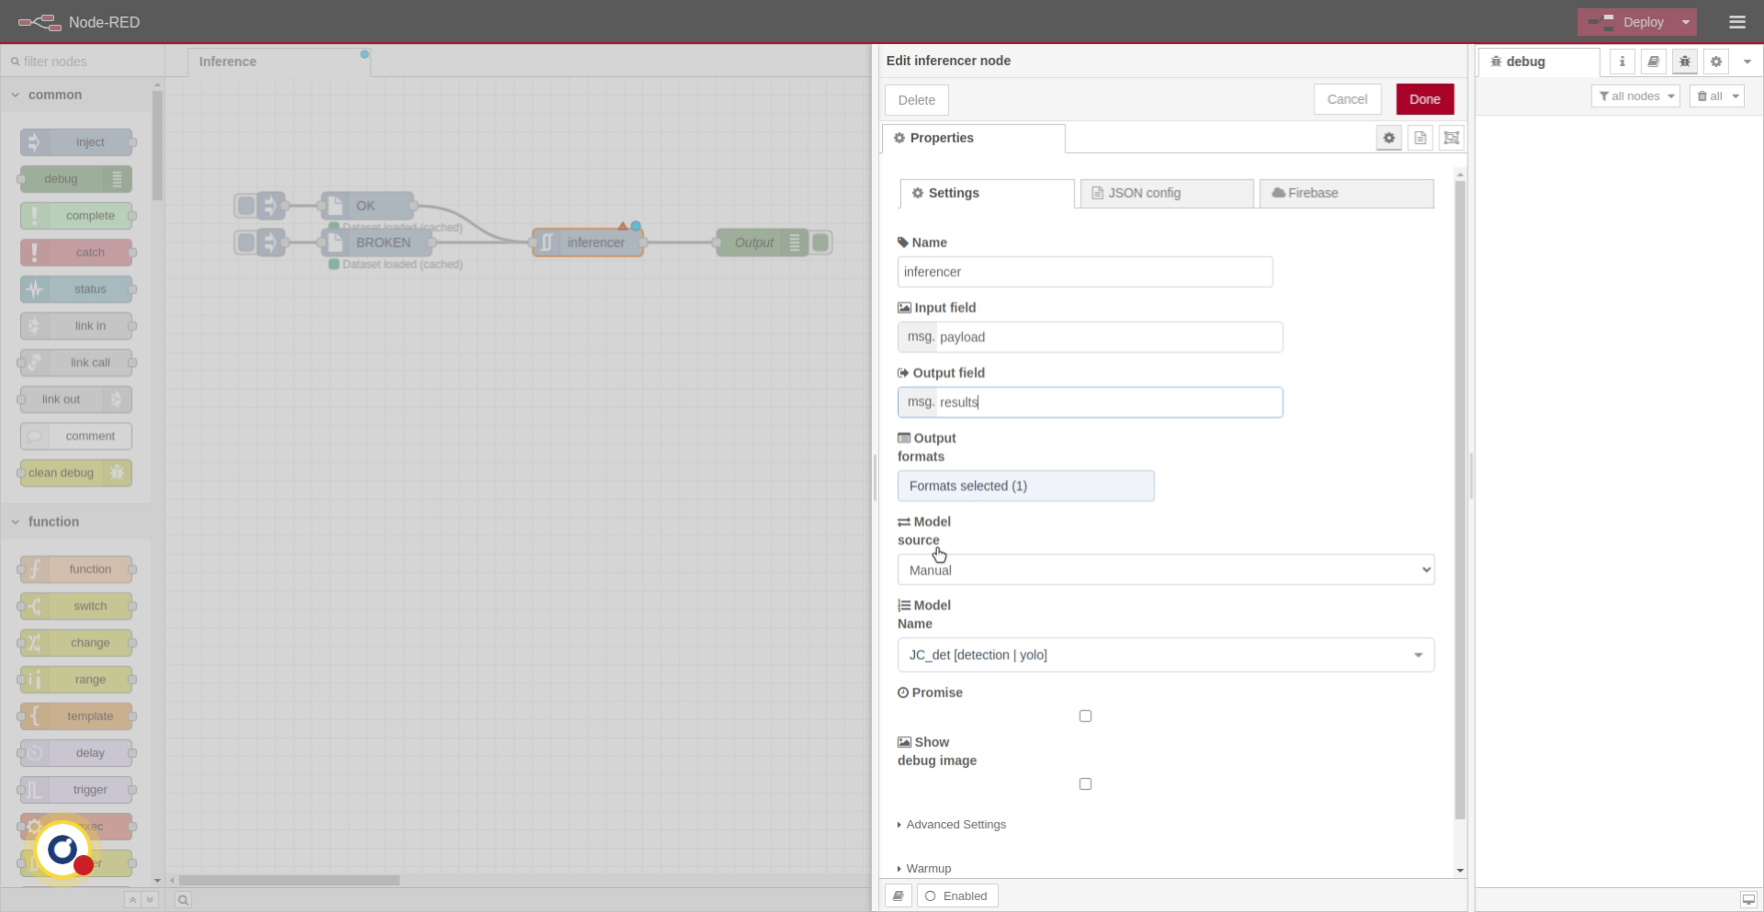Check the Show debug image option
This screenshot has width=1764, height=912.
tap(1085, 783)
